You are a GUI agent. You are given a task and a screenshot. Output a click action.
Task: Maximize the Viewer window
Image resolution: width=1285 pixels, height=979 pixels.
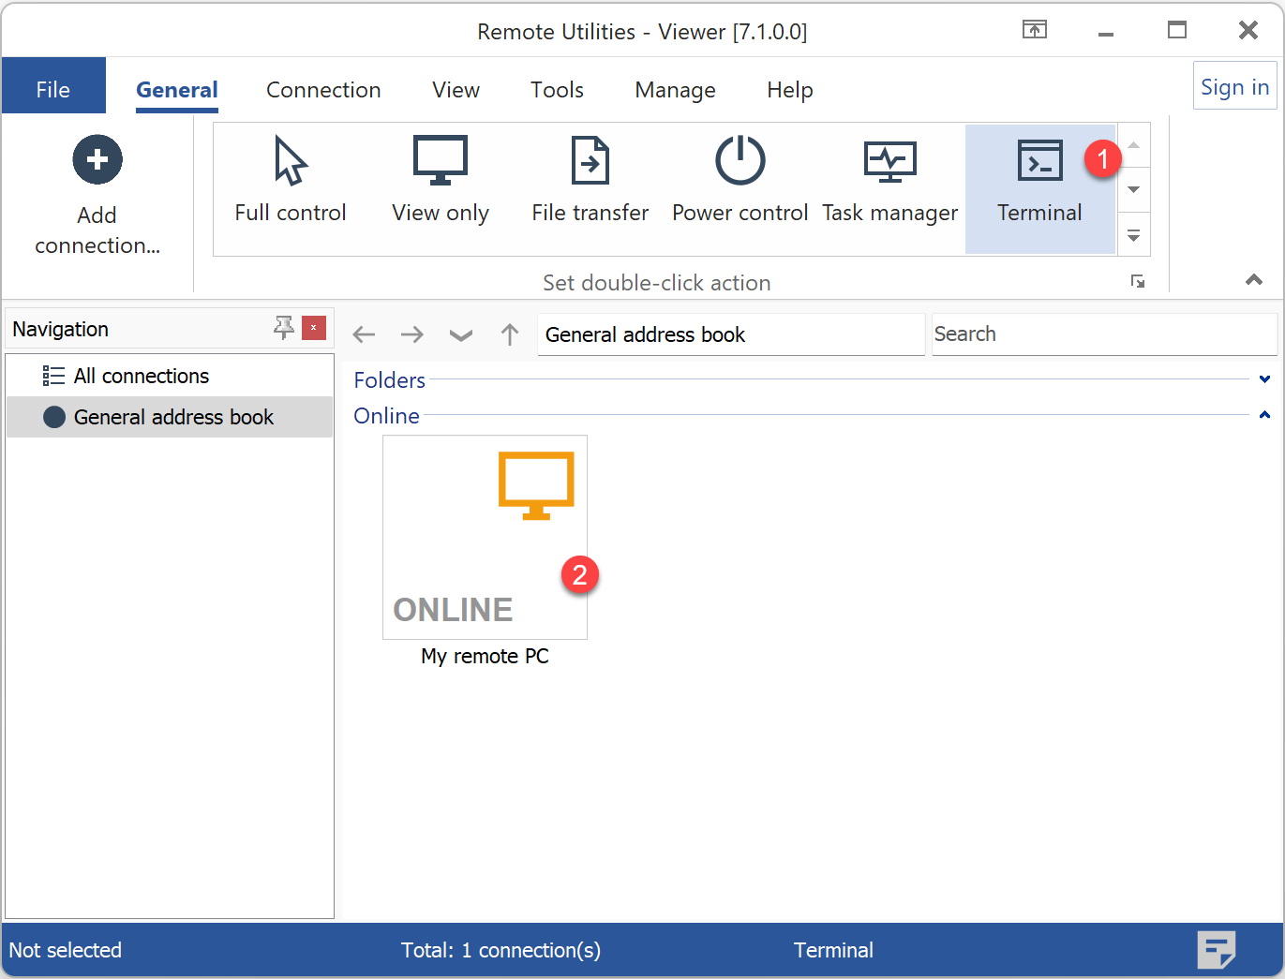point(1177,30)
